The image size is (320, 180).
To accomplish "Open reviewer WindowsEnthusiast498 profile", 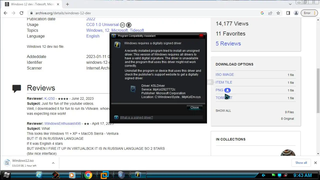I will [62, 123].
